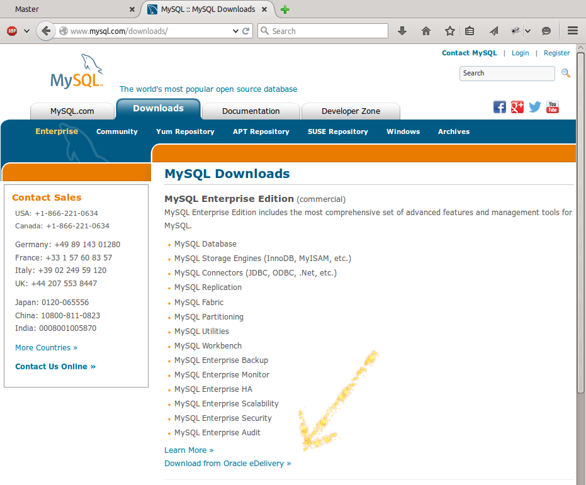The image size is (586, 485).
Task: Follow the Learn More » link
Action: pos(189,450)
